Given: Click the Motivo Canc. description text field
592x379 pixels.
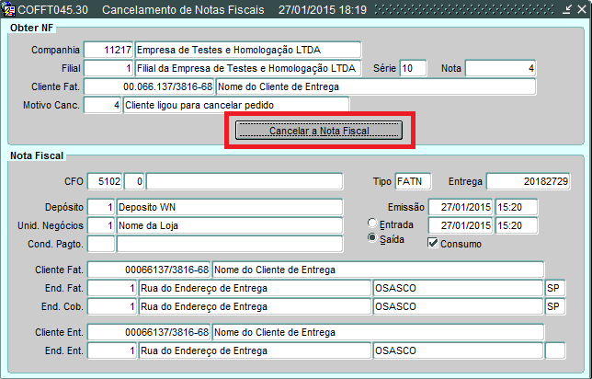Looking at the screenshot, I should coord(235,105).
